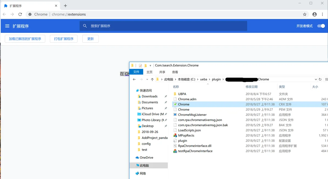This screenshot has height=179, width=328.
Task: Open Pictures in quick access
Action: [147, 108]
